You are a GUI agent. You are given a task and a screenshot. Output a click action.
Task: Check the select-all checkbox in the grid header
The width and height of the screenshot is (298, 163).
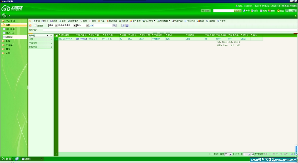(56, 35)
